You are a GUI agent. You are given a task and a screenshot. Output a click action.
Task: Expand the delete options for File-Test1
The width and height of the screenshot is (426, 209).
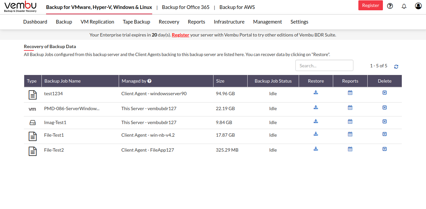tap(385, 134)
